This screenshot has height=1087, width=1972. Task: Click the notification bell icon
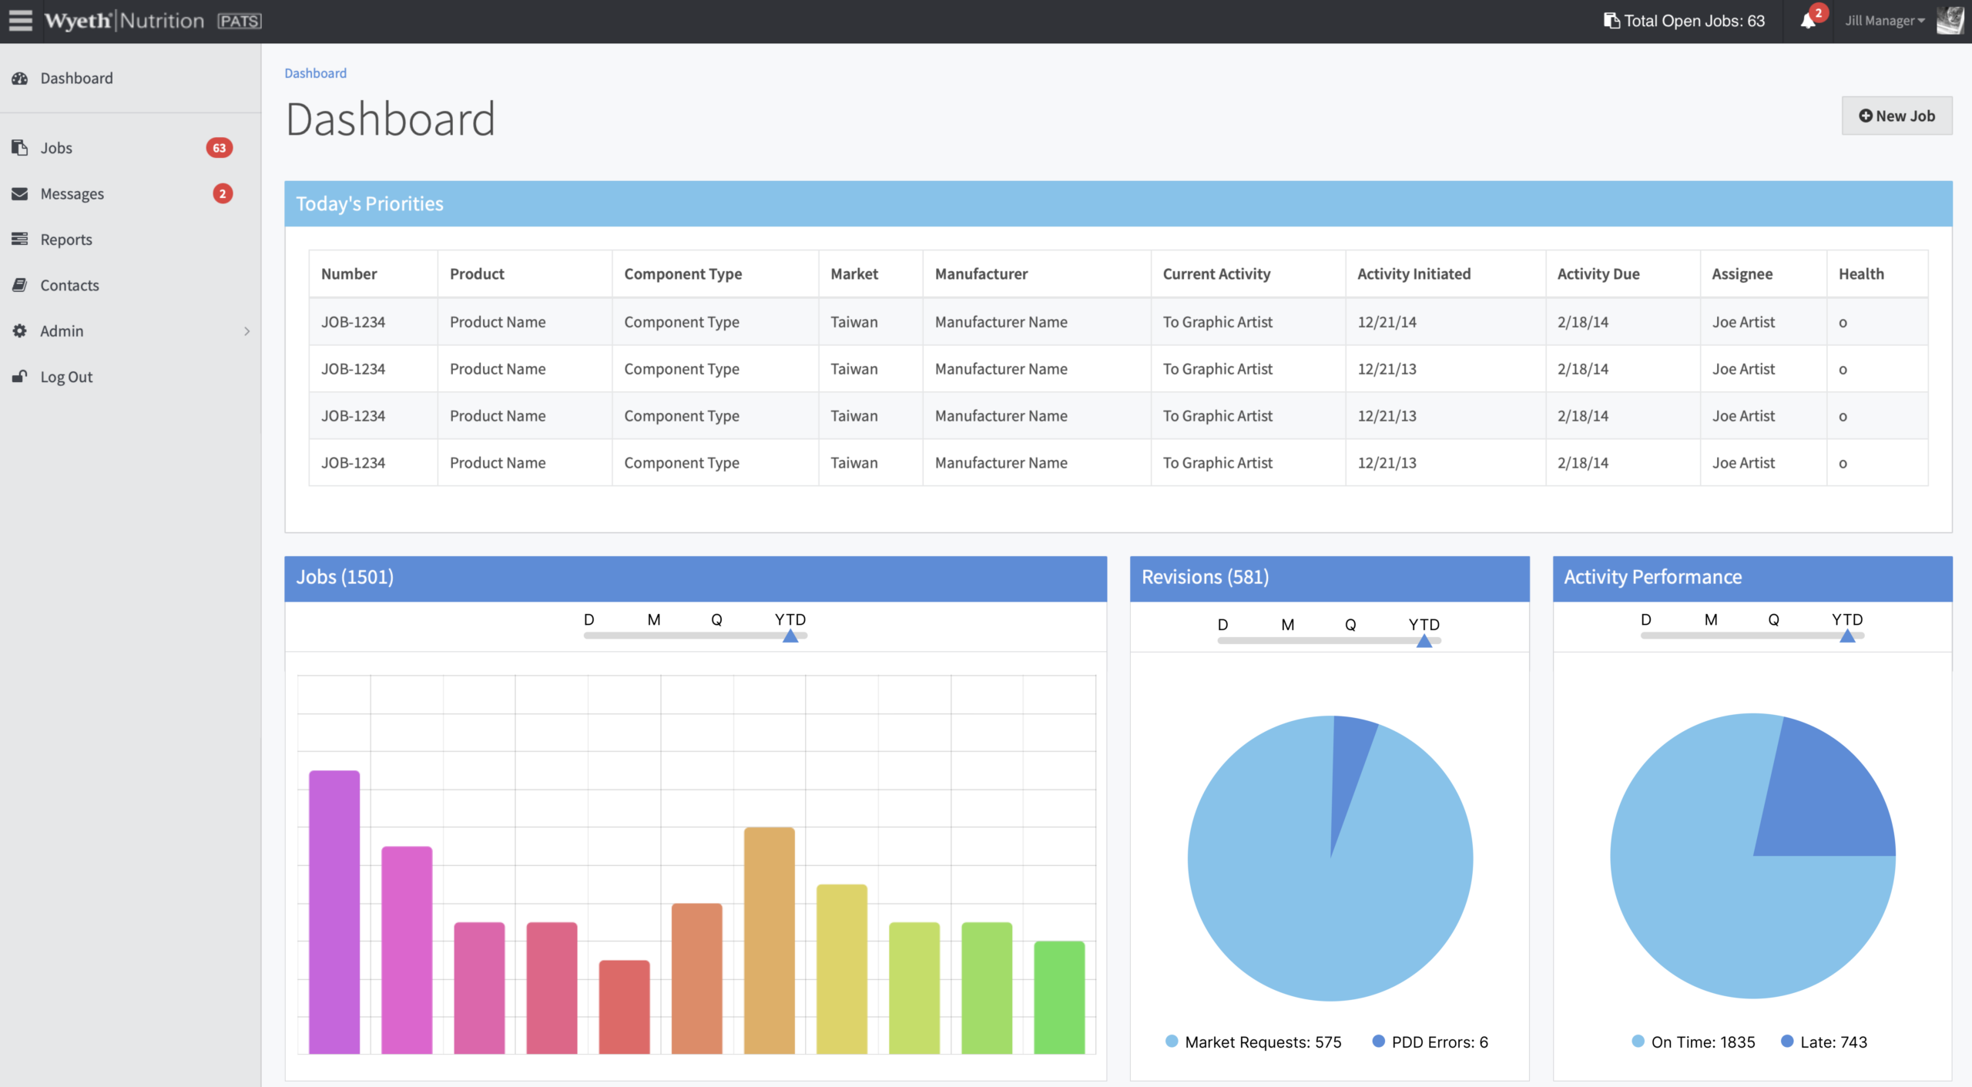point(1808,21)
